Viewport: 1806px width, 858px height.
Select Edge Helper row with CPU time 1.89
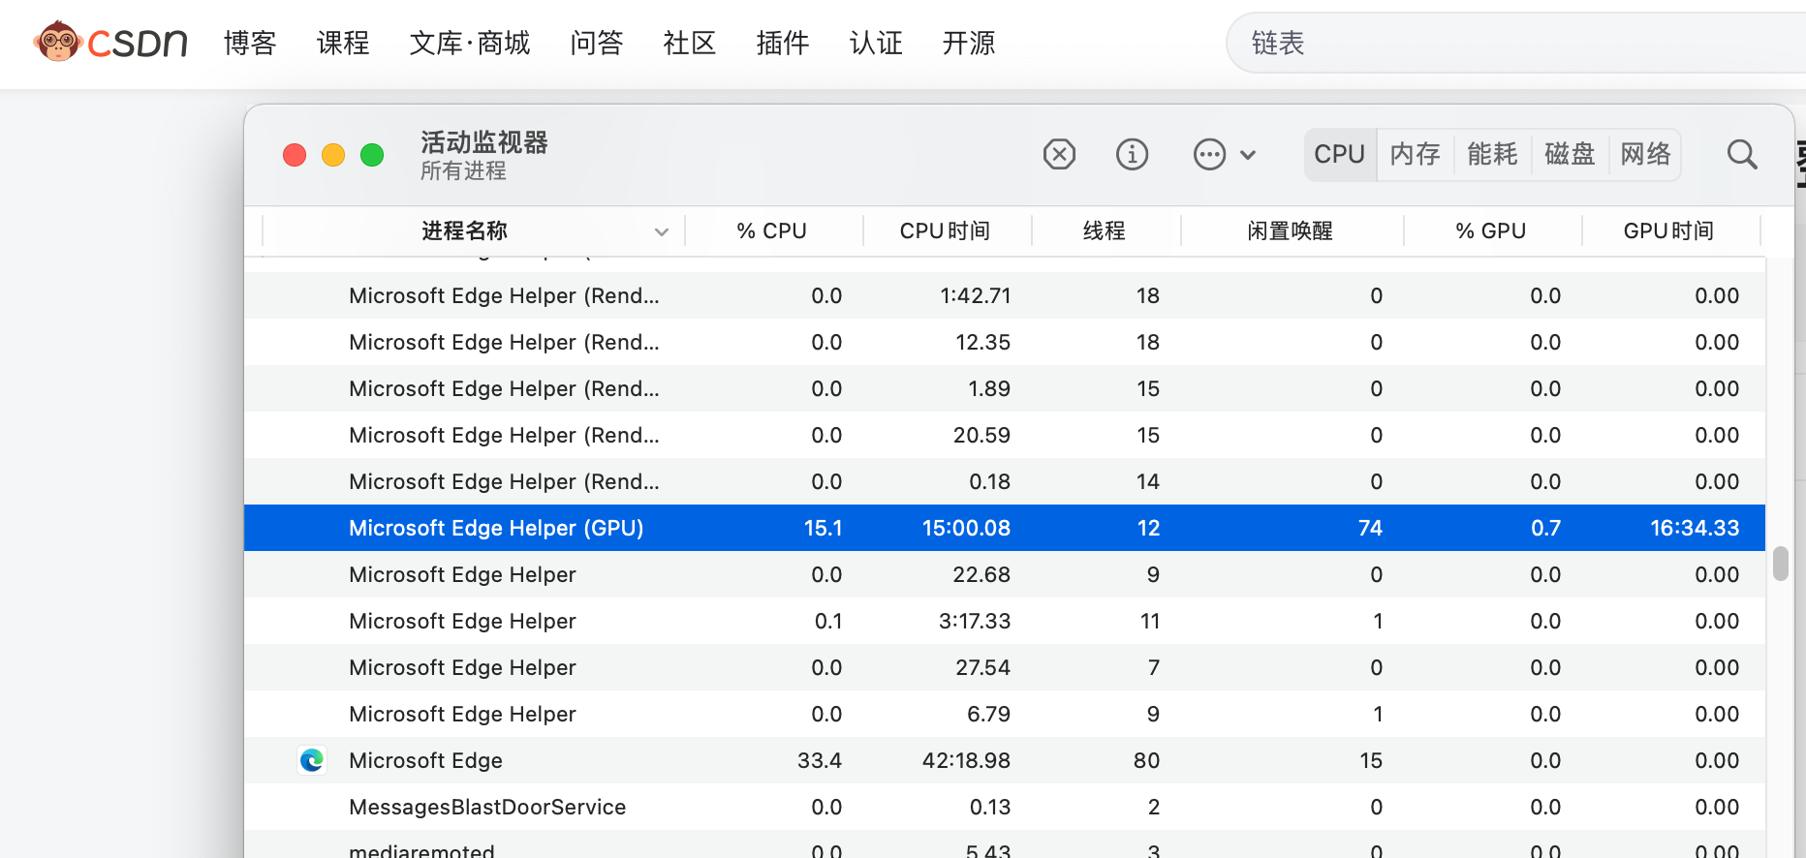pyautogui.click(x=1005, y=388)
